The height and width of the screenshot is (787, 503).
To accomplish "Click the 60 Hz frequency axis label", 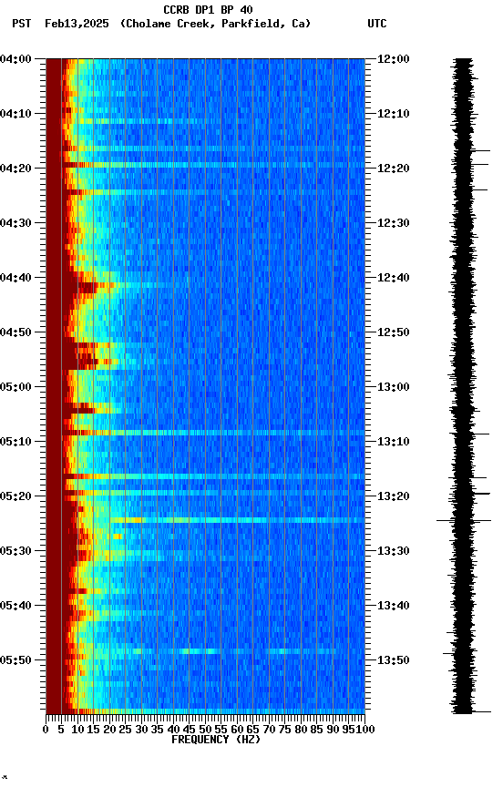I will (237, 730).
